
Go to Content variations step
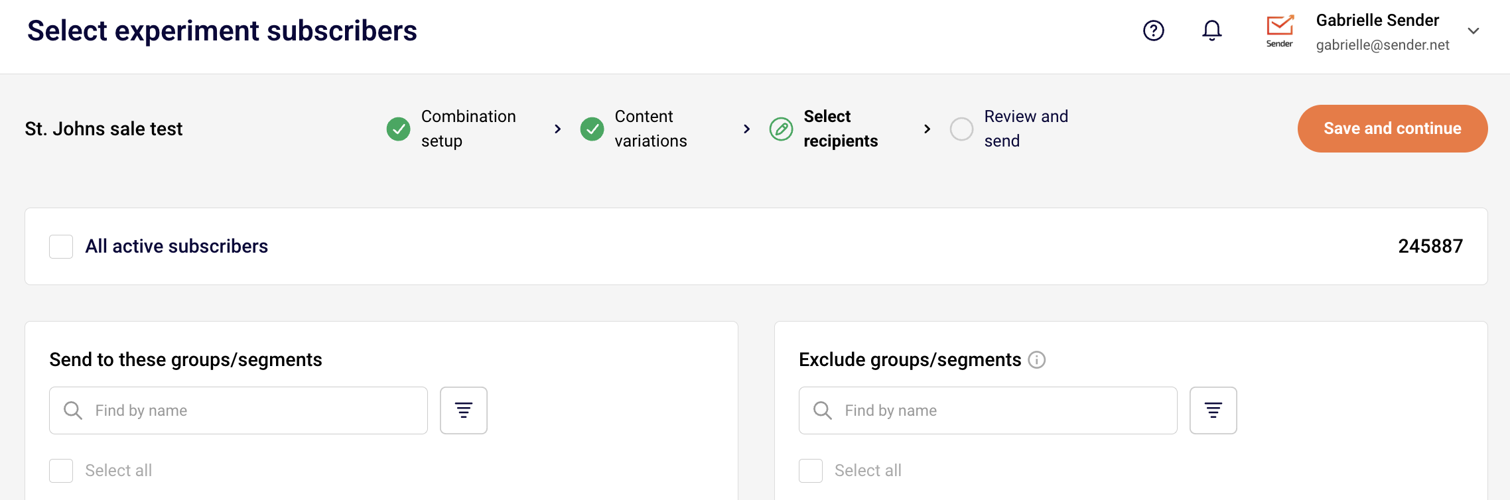650,129
